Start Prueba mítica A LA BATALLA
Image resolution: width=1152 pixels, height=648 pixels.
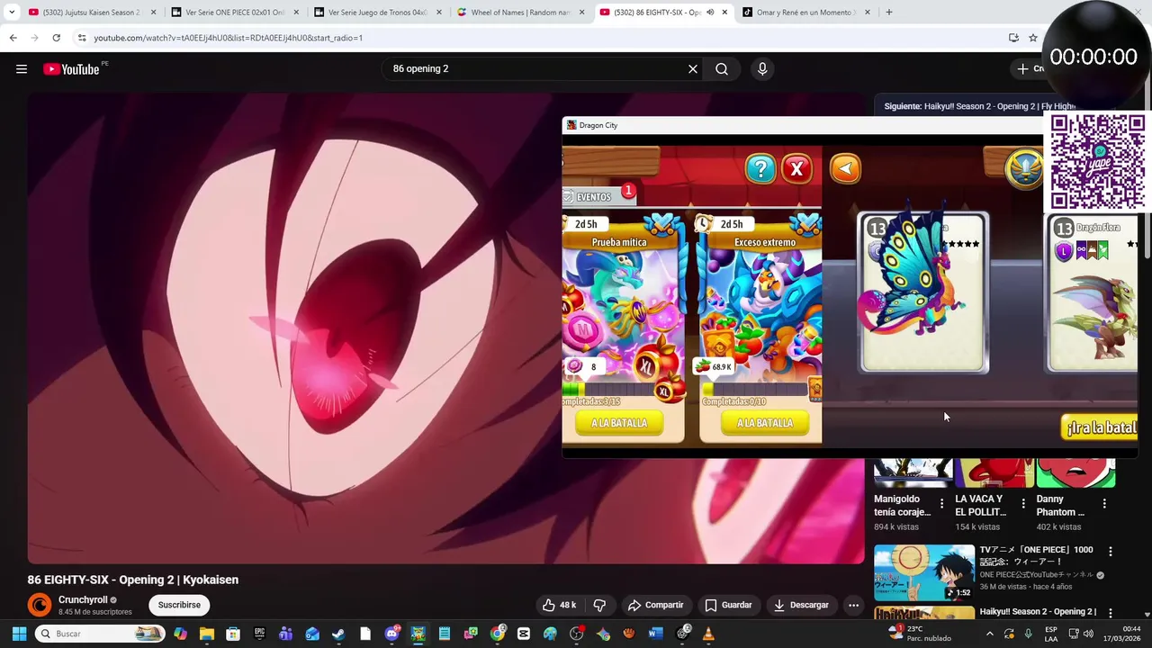(618, 423)
